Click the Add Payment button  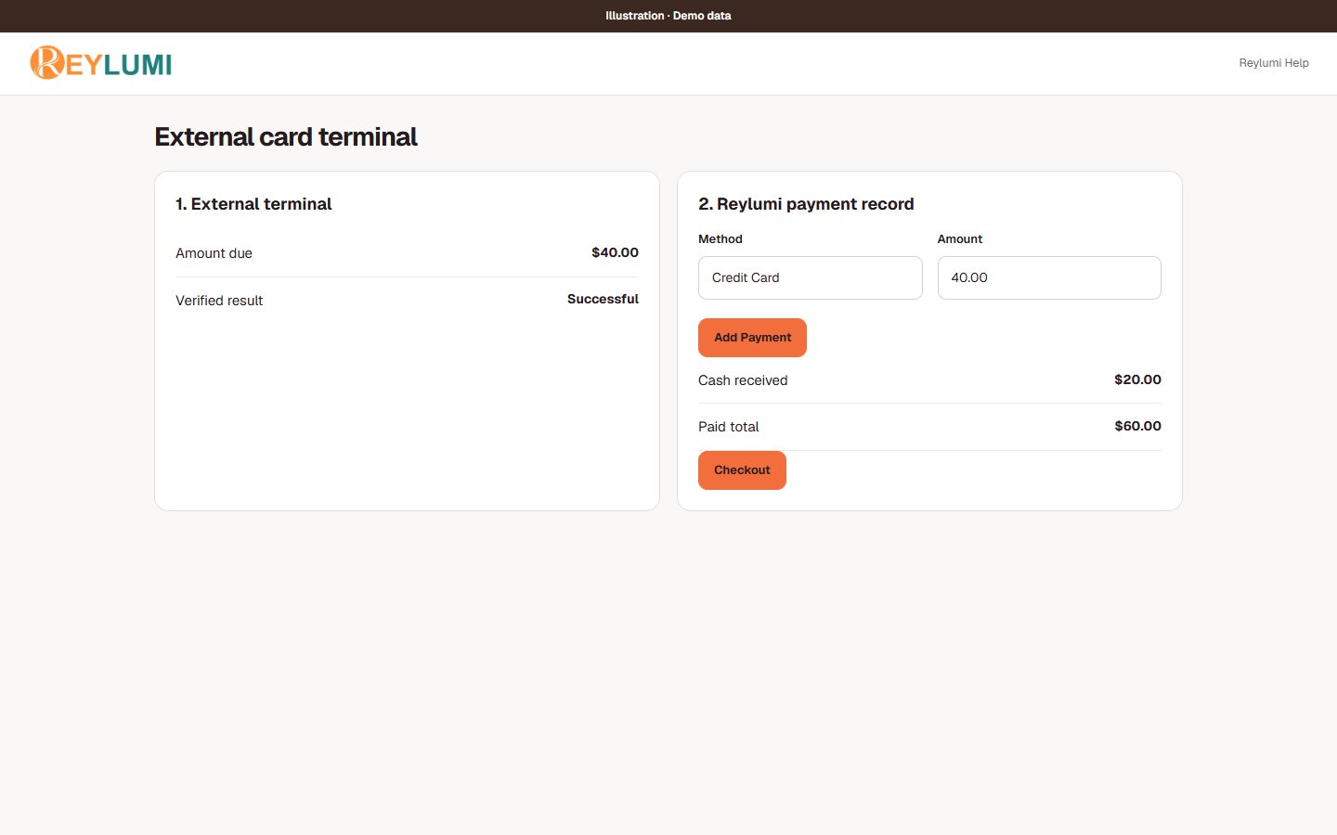[x=752, y=338]
